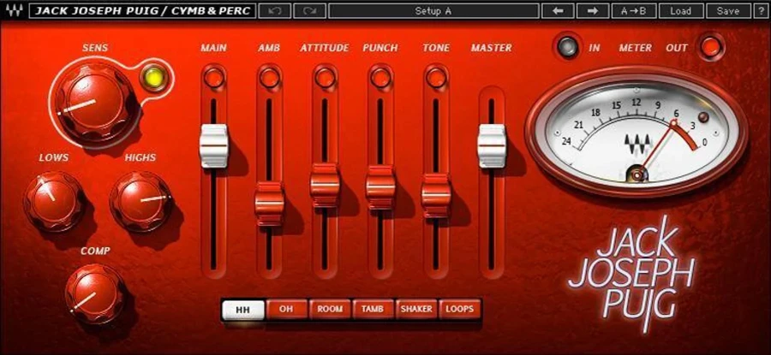Click the MASTER label text
Viewport: 771px width, 355px height.
[x=491, y=48]
